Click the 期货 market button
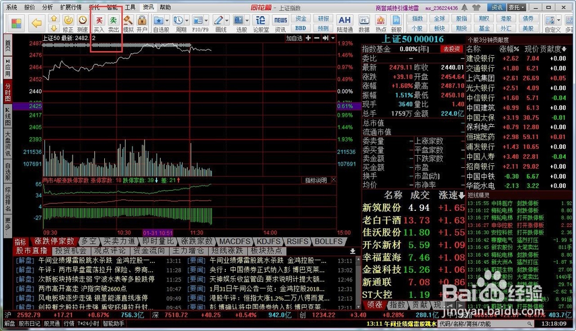 [x=461, y=28]
